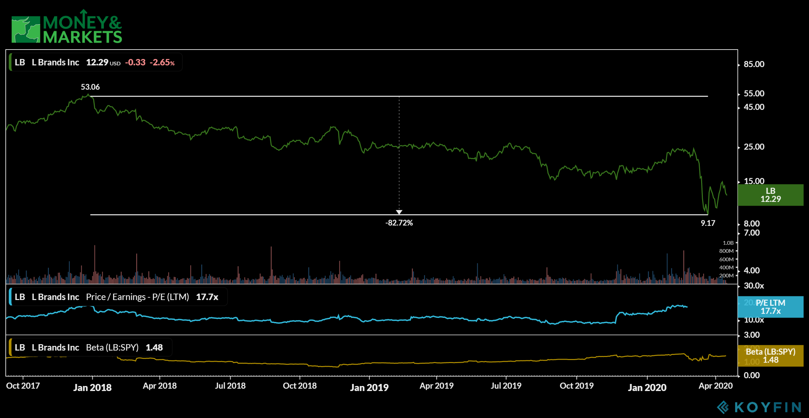This screenshot has height=418, width=809.
Task: Click the 9.17 low price label
Action: tap(708, 223)
